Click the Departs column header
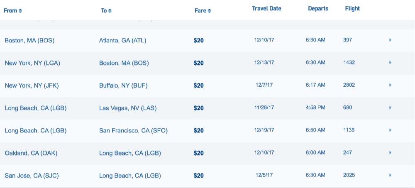415x188 pixels. pyautogui.click(x=318, y=8)
